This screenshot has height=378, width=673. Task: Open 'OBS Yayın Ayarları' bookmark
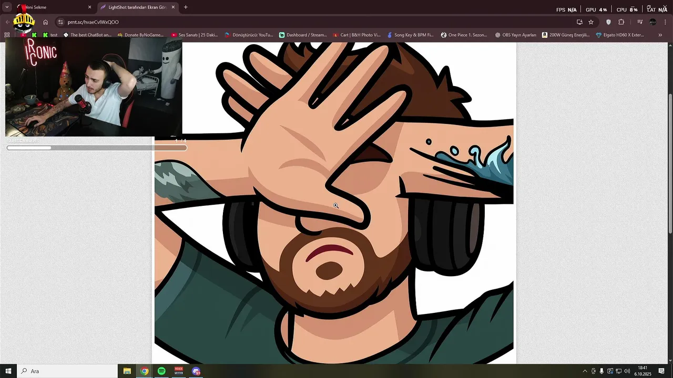(516, 35)
